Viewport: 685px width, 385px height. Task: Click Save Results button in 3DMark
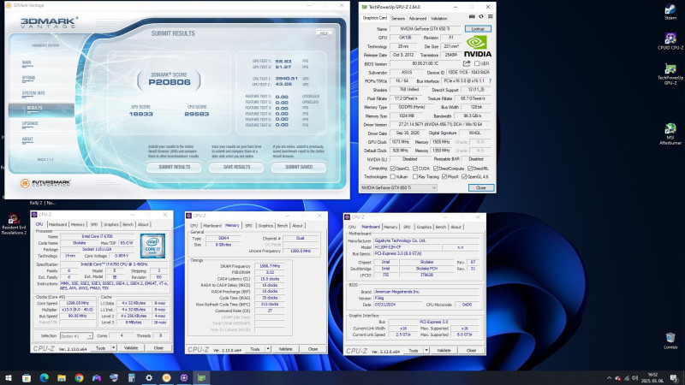(236, 167)
